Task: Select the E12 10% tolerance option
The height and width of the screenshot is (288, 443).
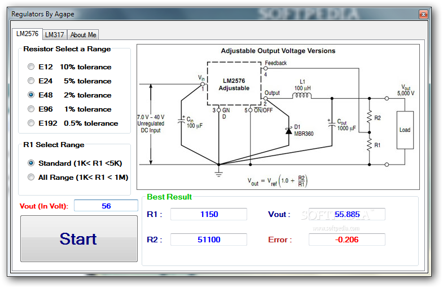Action: pos(69,67)
